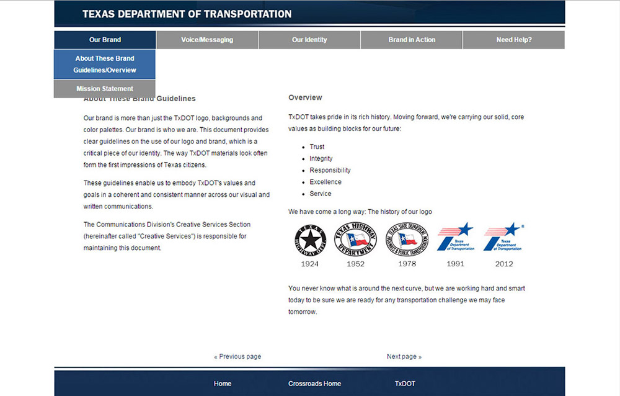
Task: Click the Overview section heading
Action: [x=305, y=97]
